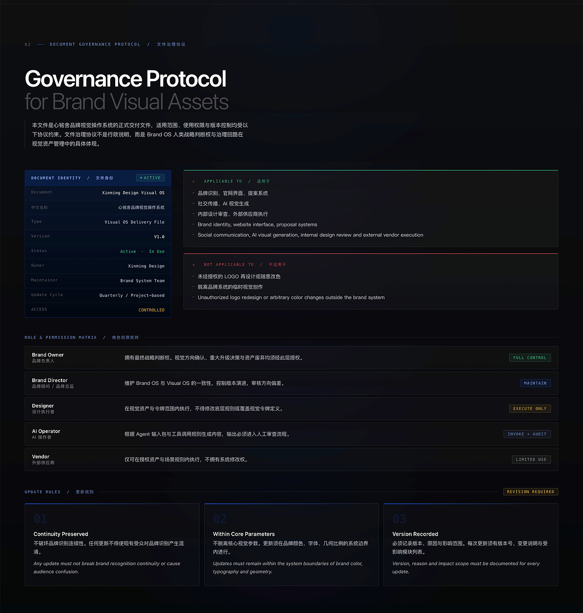Click the 'Active · In Use' status value
The width and height of the screenshot is (583, 613).
143,251
